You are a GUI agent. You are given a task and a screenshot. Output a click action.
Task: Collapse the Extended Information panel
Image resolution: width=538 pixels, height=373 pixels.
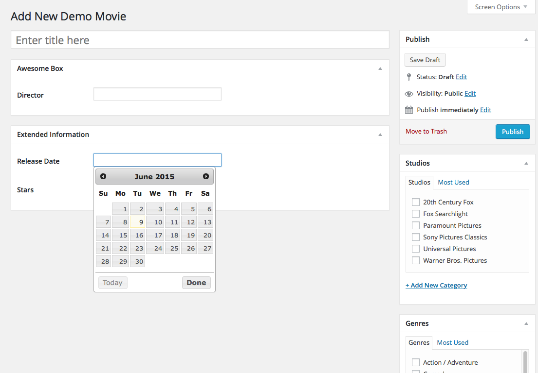tap(380, 135)
